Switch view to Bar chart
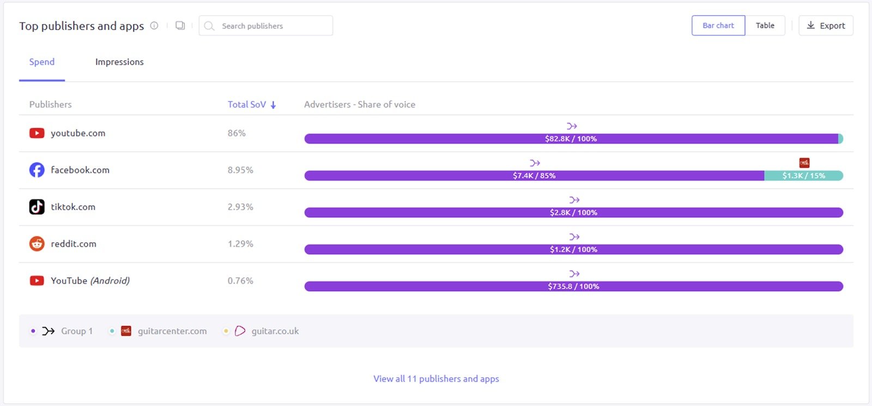 (718, 26)
